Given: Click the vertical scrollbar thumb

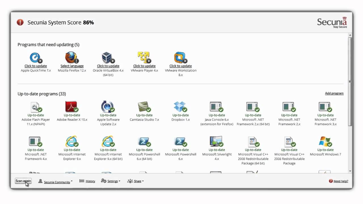Looking at the screenshot, I should [350, 81].
